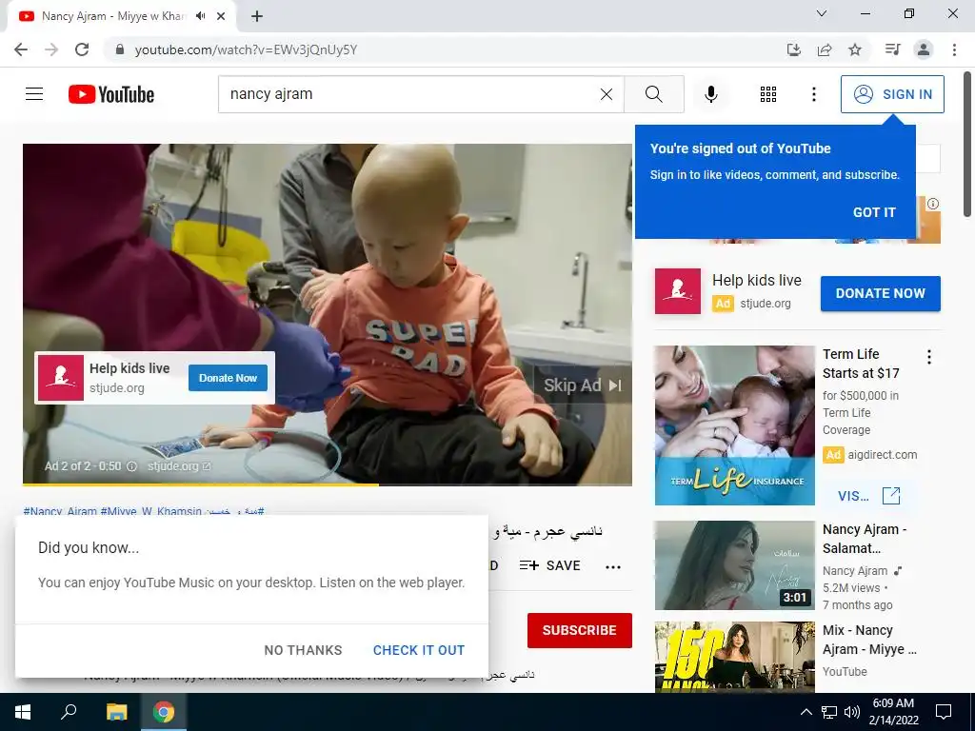Click the install app icon in address bar
The image size is (975, 731).
(x=794, y=49)
